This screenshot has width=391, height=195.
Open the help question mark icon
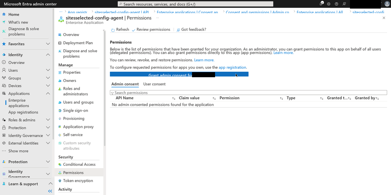[x=336, y=4]
